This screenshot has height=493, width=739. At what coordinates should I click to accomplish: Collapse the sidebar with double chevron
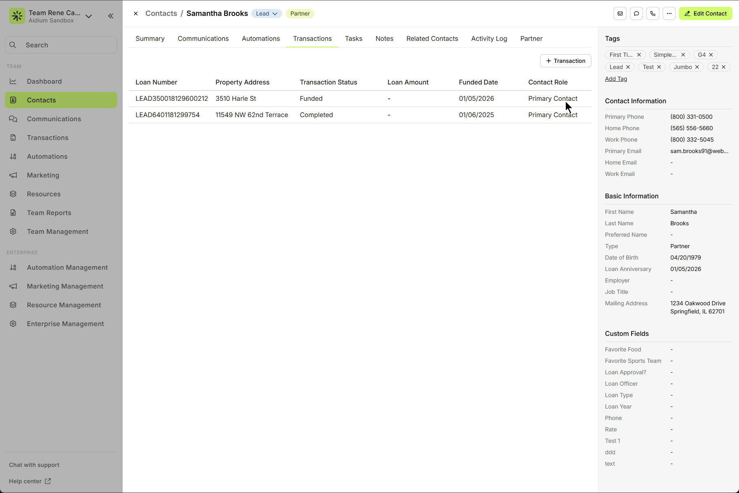111,16
